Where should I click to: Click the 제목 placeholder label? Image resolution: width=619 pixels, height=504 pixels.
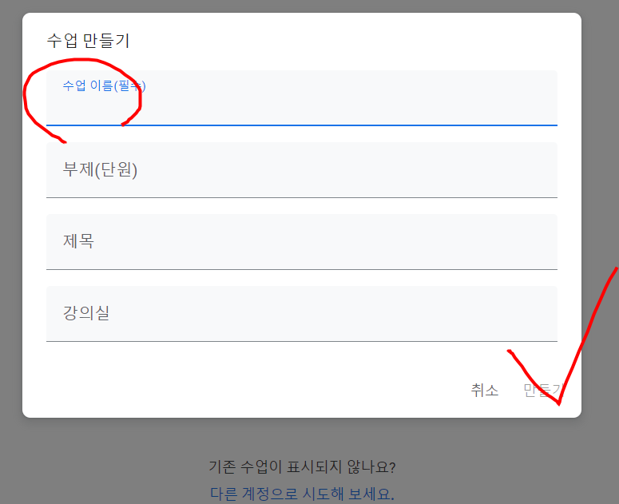coord(78,241)
